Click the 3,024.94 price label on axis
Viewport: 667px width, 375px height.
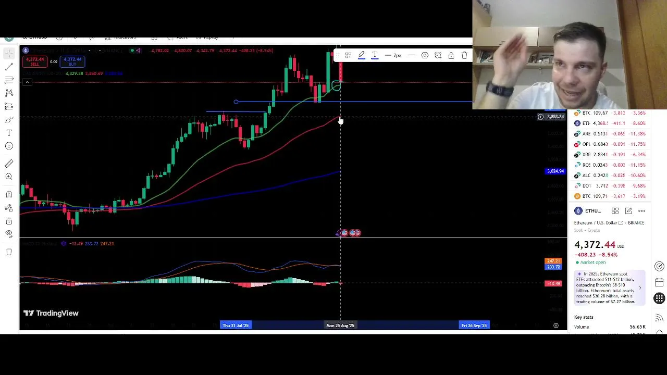pyautogui.click(x=555, y=171)
